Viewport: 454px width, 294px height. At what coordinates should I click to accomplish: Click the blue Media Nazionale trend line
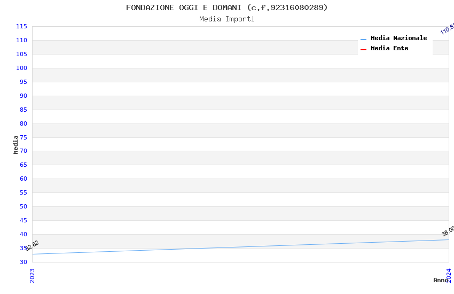[x=240, y=247]
